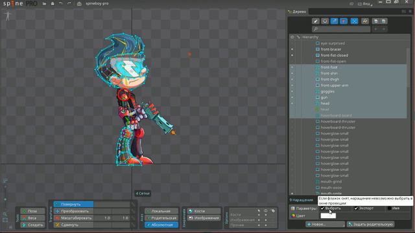Click Изображения compensation button

[x=204, y=218]
